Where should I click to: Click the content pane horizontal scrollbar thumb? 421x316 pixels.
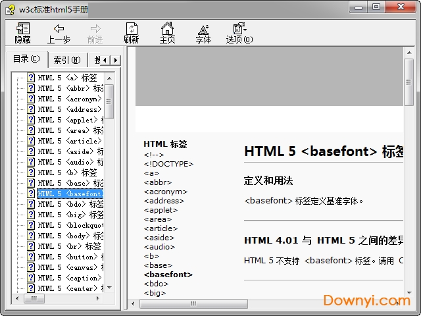pyautogui.click(x=193, y=304)
